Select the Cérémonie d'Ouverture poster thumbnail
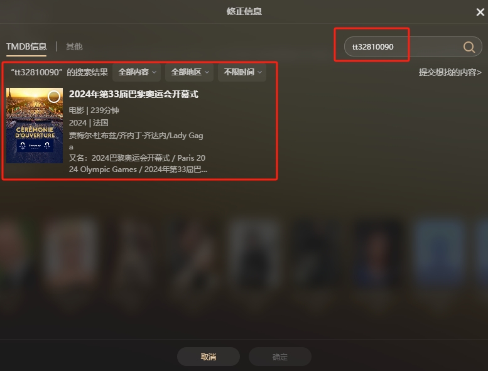This screenshot has width=488, height=371. [35, 126]
